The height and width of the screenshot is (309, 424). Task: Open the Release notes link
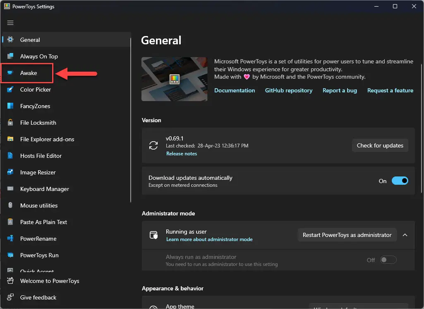point(182,154)
